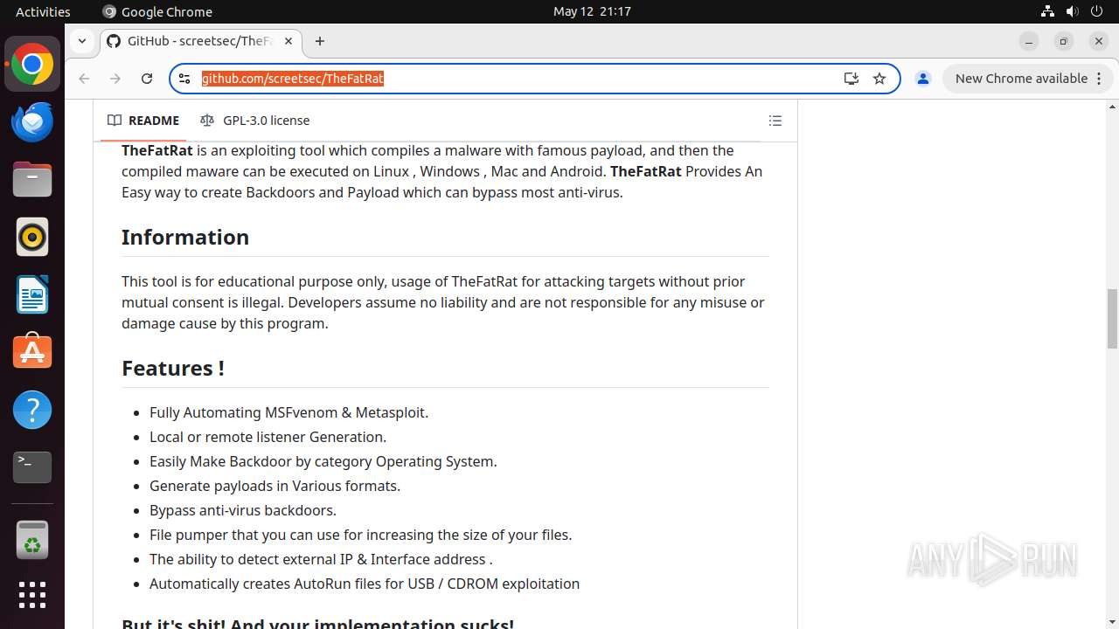
Task: Open the clock showing May 12 21:17
Action: coord(592,11)
